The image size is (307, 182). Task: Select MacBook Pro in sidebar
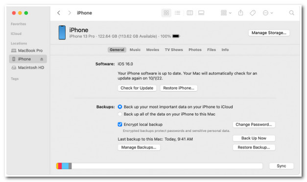click(x=27, y=51)
